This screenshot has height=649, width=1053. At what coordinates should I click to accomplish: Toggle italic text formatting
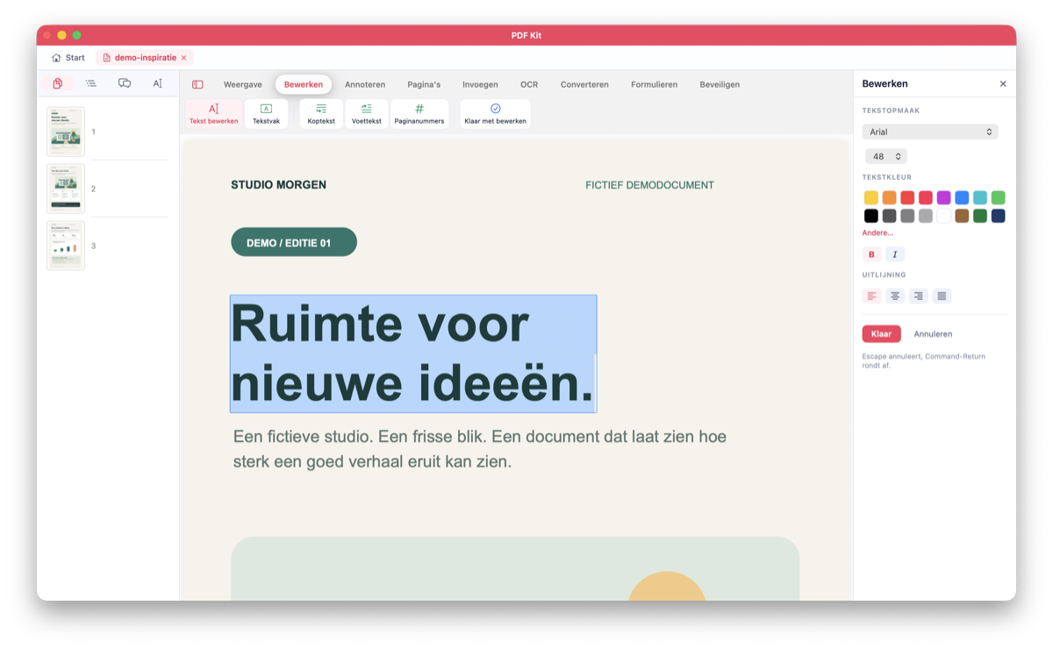(x=895, y=254)
